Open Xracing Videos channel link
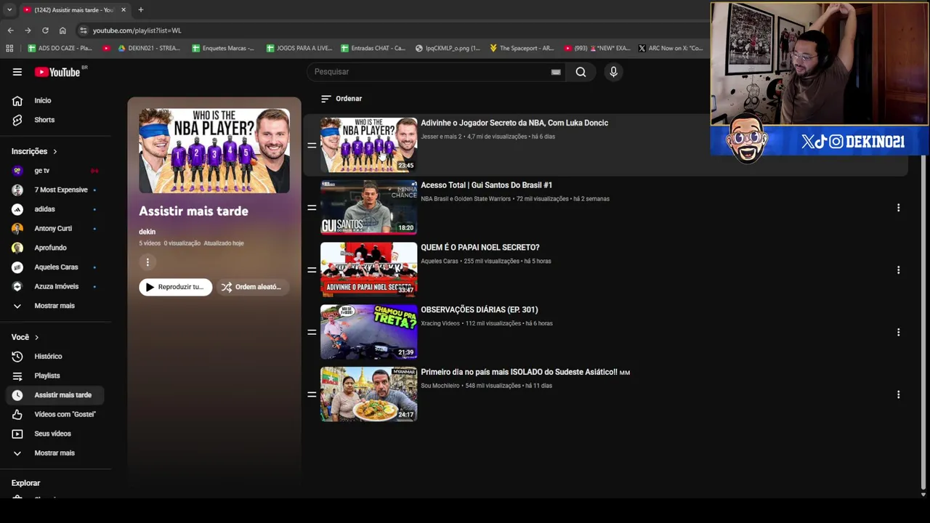The image size is (930, 523). pos(440,323)
